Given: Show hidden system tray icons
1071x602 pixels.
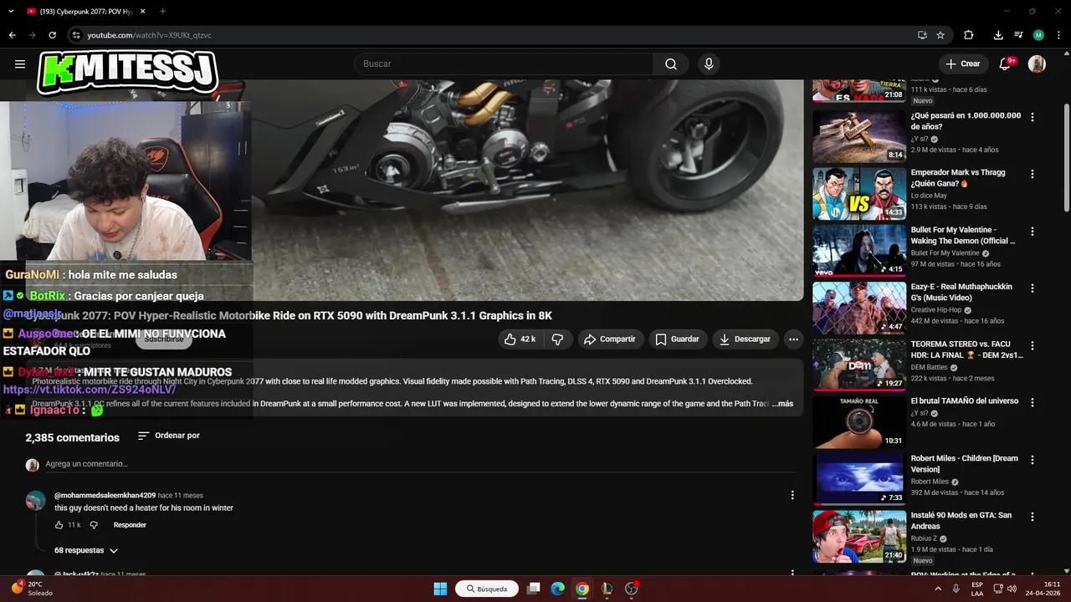Looking at the screenshot, I should click(937, 589).
